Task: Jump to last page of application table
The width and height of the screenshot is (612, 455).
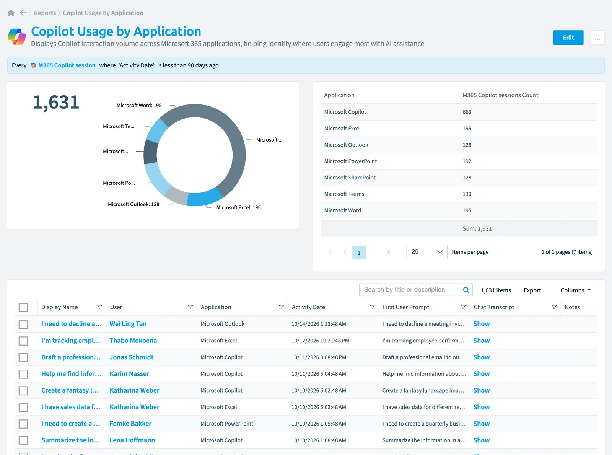Action: pyautogui.click(x=388, y=252)
